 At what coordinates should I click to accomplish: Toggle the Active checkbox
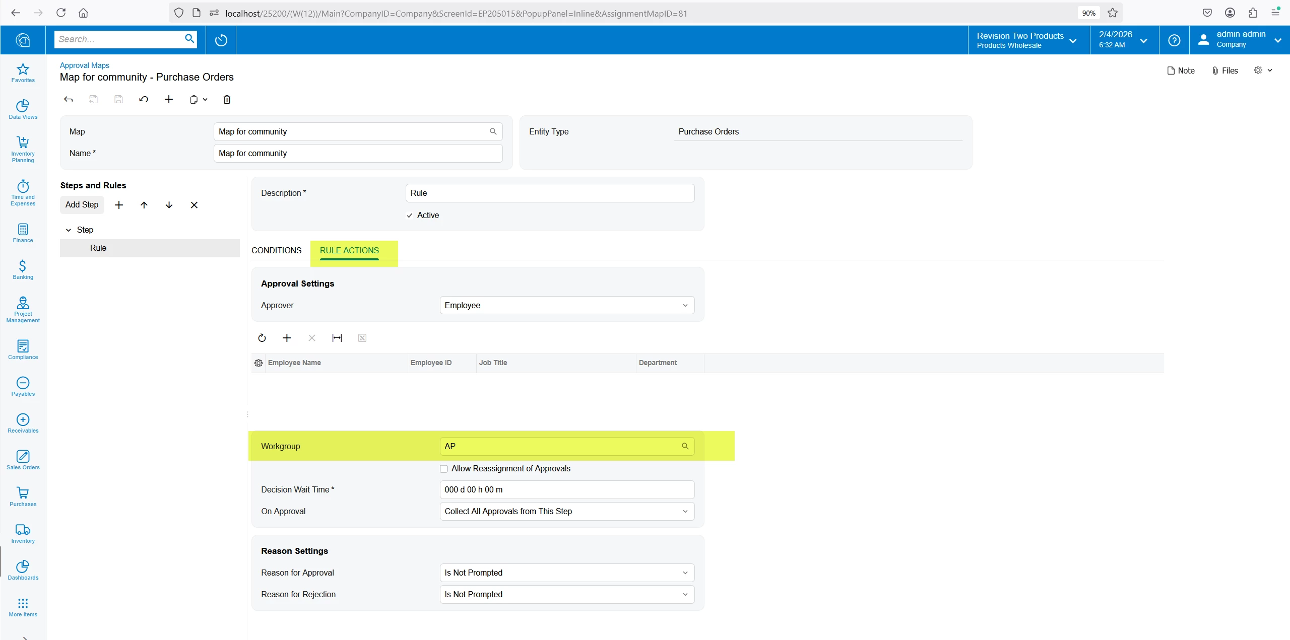(x=410, y=216)
